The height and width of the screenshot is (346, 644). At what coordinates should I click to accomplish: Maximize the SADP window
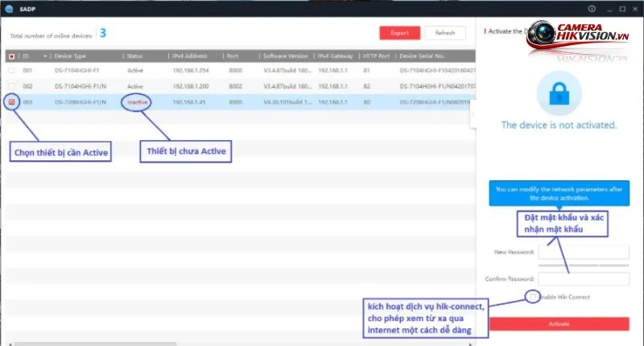coord(622,9)
